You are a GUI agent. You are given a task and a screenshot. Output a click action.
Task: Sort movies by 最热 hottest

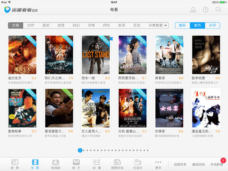[x=198, y=25]
